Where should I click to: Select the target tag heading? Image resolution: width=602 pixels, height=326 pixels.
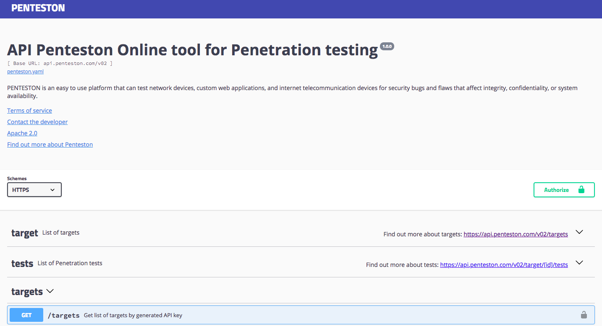25,233
